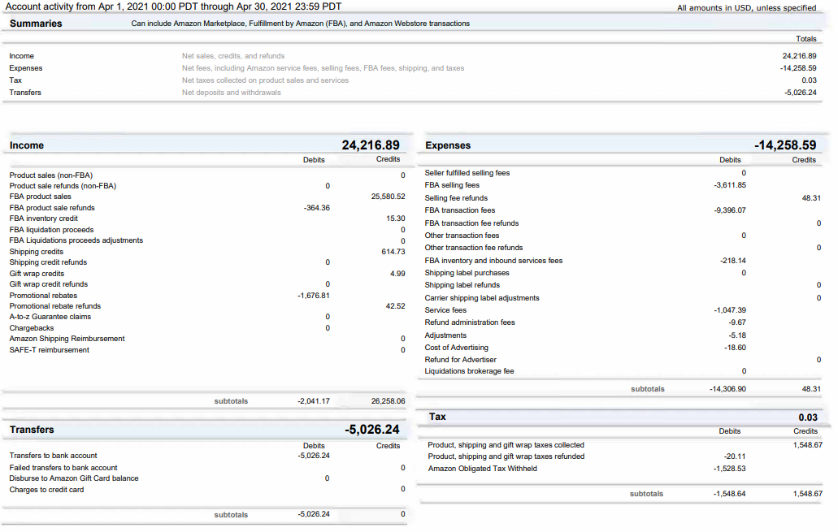
Task: Click summary Transfers total -5,026.24
Action: point(800,93)
